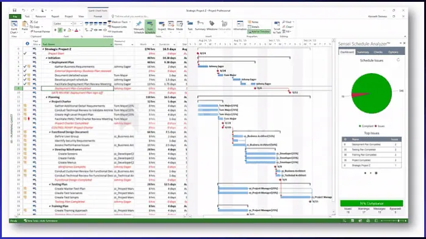Insert a Milestone from ribbon

[212, 26]
